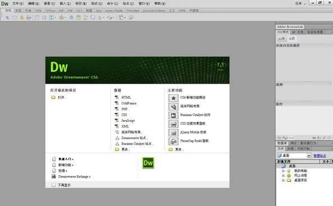Click the green Dw logo thumbnail
This screenshot has height=206, width=333.
pyautogui.click(x=148, y=163)
